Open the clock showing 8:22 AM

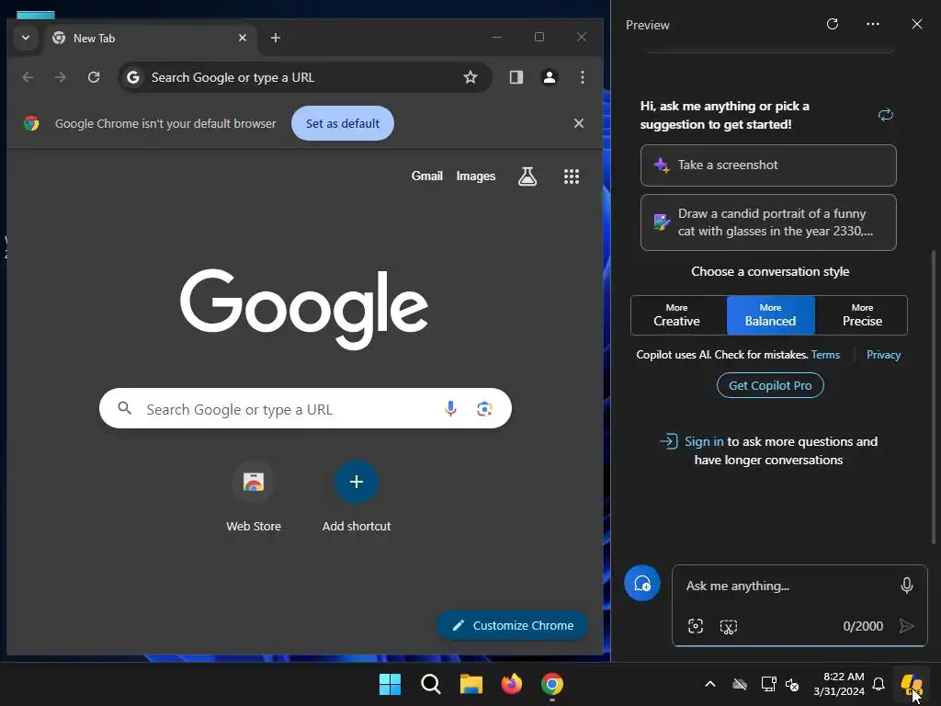[x=839, y=684]
